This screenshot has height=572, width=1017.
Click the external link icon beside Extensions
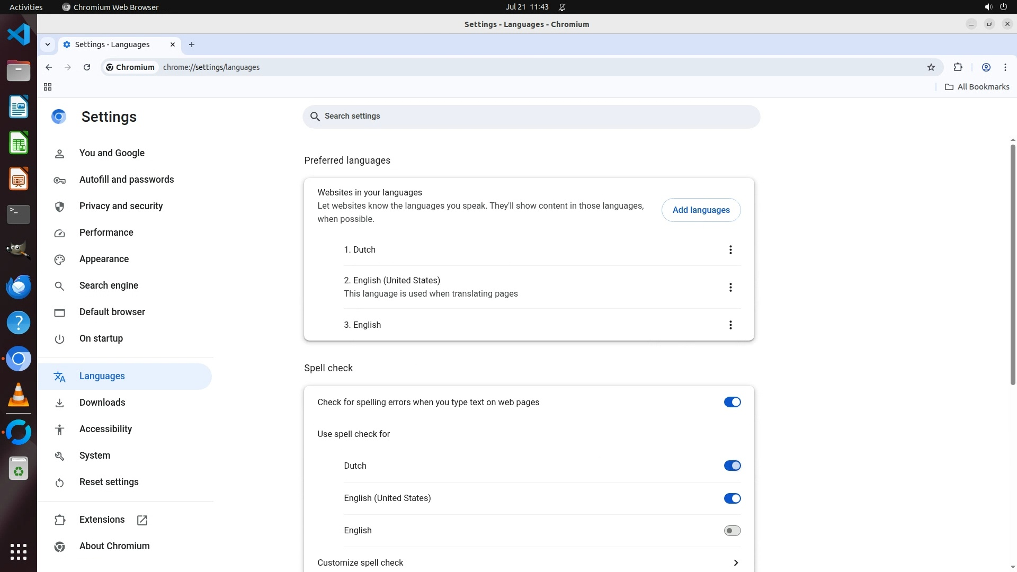142,520
